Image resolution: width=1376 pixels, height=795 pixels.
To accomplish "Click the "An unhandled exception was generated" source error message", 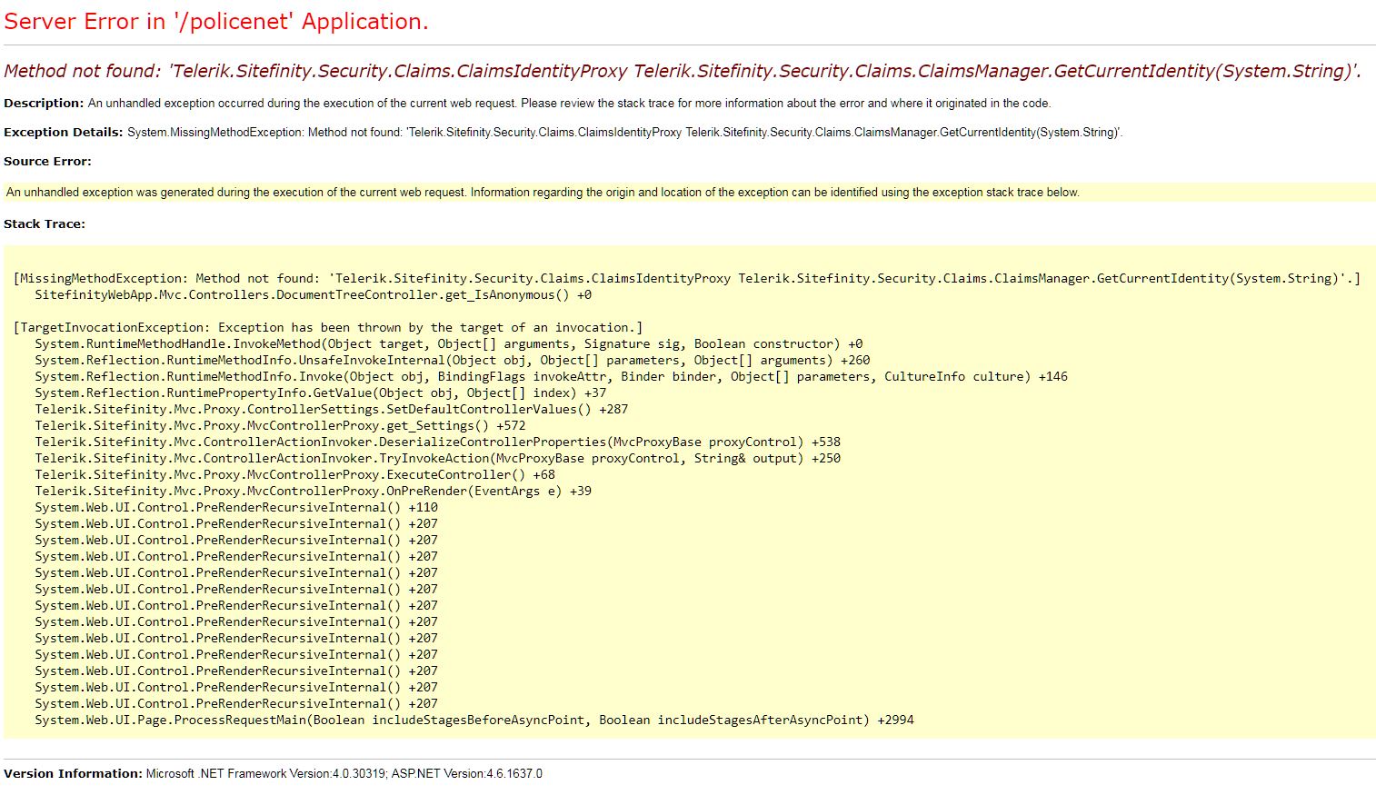I will 543,192.
